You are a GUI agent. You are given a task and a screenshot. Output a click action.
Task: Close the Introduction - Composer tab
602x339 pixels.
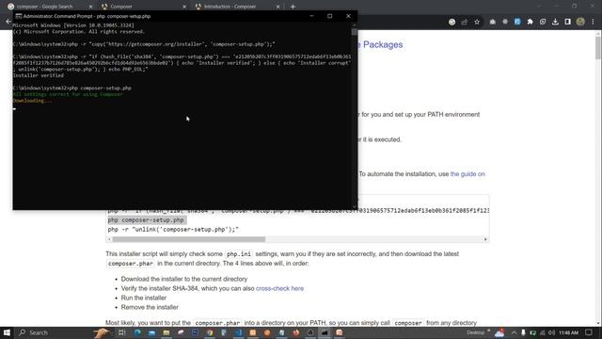[278, 7]
